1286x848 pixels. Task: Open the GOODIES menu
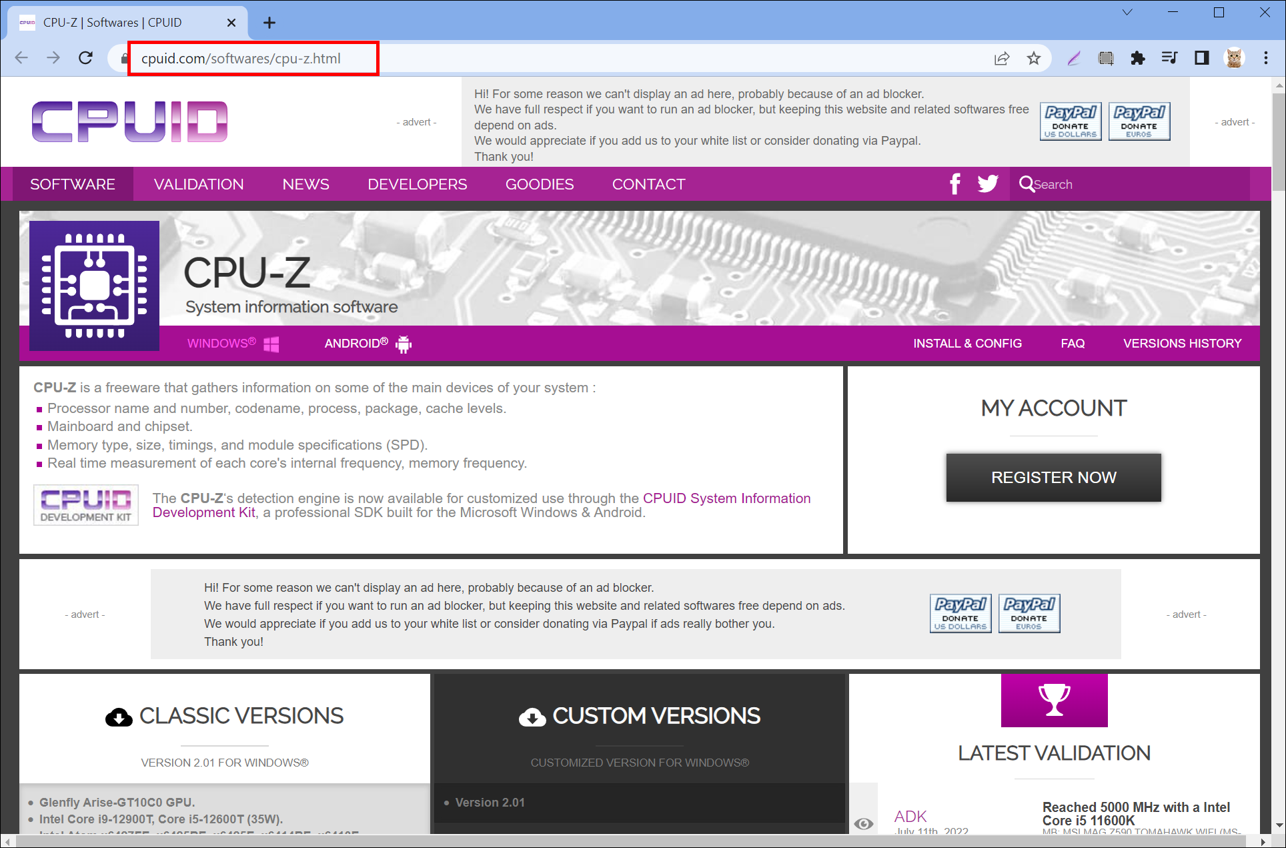point(540,184)
